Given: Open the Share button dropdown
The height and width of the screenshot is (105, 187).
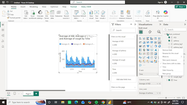Looking at the screenshot, I should pos(180,7).
